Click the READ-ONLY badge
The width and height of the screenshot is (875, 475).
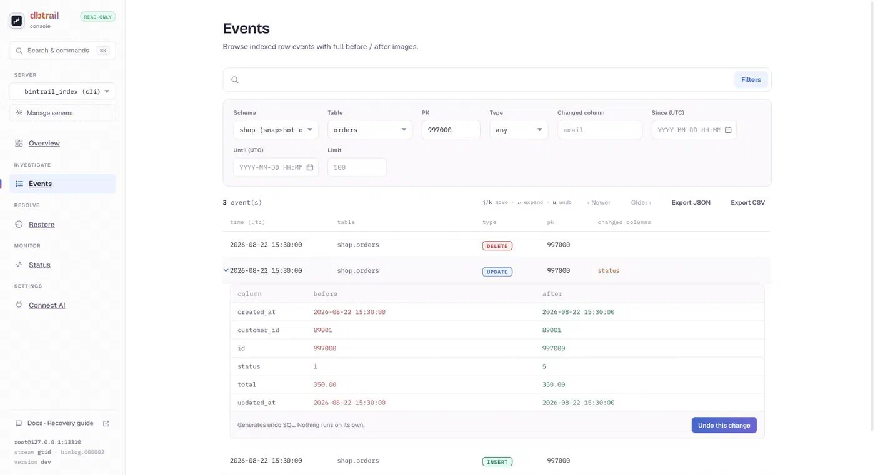(x=98, y=17)
